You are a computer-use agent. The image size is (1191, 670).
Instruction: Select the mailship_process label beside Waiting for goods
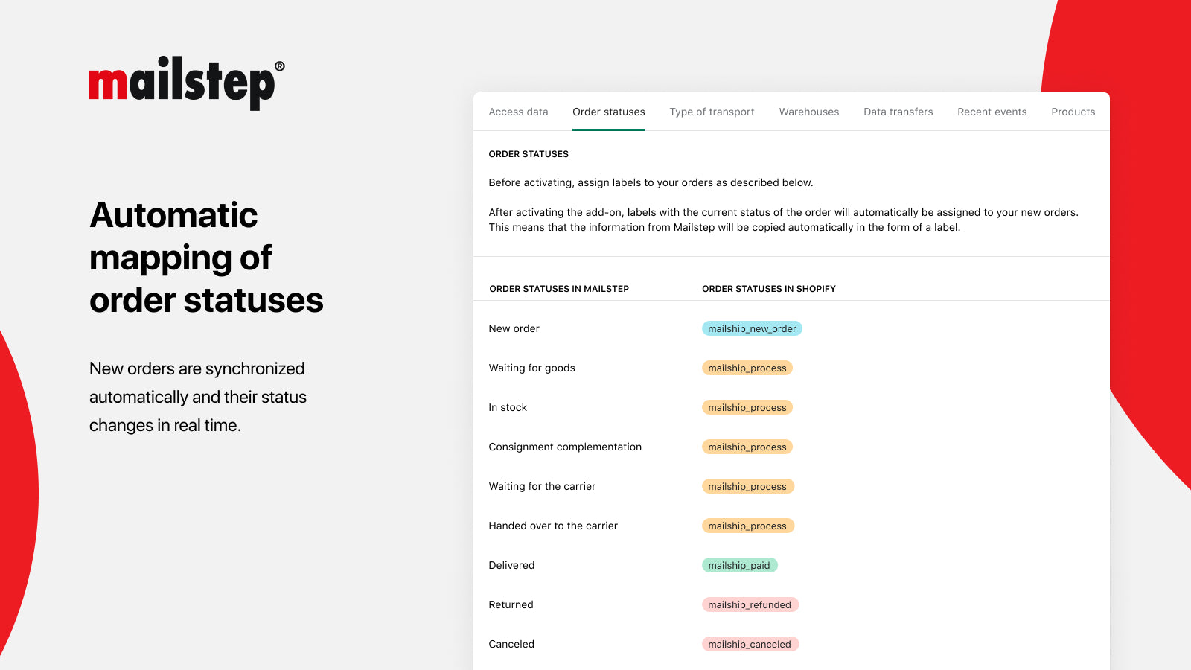click(x=747, y=368)
